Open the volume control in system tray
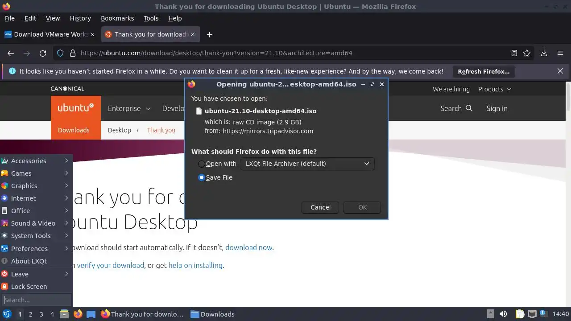 pos(504,314)
